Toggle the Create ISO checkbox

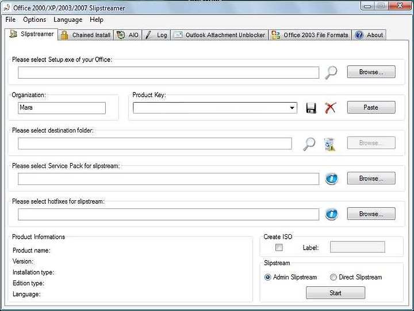pos(279,247)
